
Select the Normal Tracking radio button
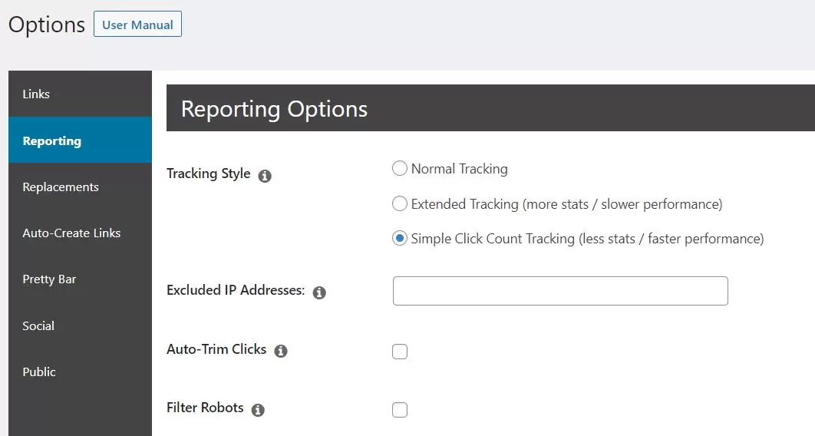(399, 168)
